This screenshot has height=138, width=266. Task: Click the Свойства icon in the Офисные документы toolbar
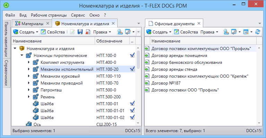point(177,32)
